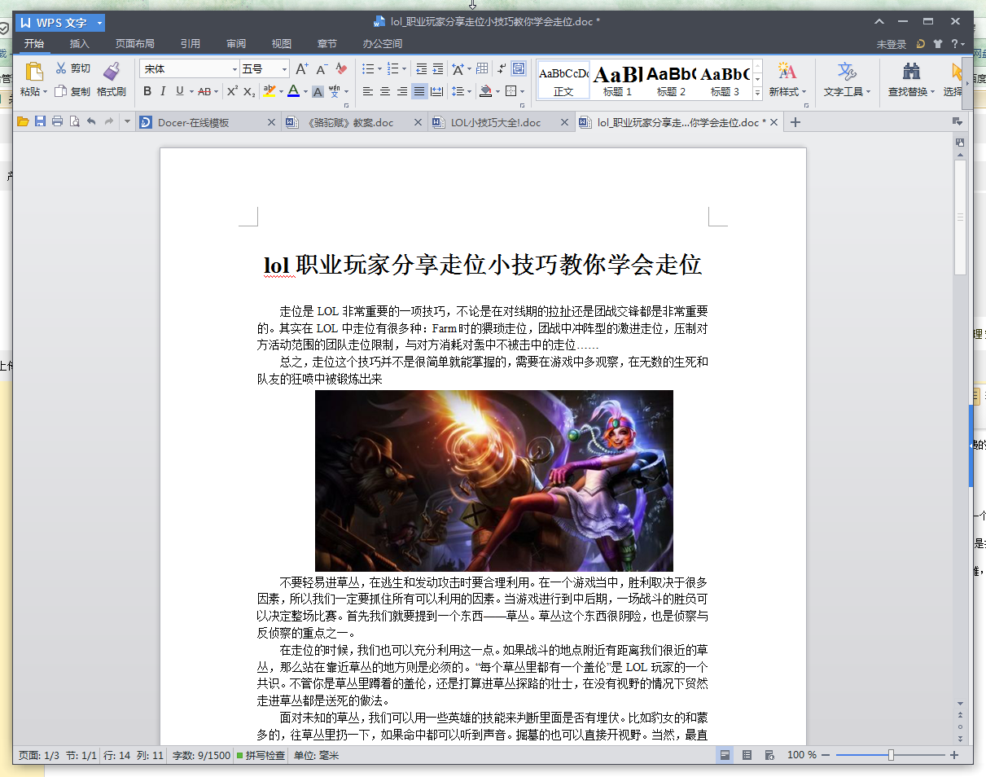This screenshot has width=986, height=777.
Task: Click the text highlight color swatch
Action: click(270, 91)
